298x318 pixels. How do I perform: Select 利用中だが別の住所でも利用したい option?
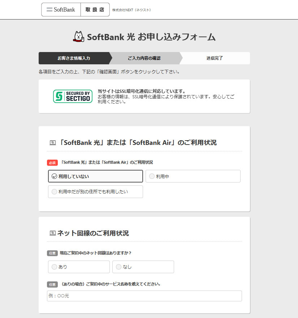[95, 192]
